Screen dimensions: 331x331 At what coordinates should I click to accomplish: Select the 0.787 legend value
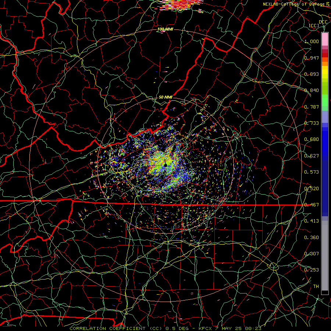(312, 107)
